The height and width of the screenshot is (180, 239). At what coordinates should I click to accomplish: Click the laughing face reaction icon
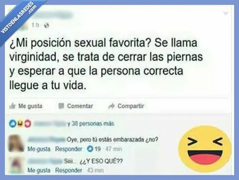click(x=20, y=124)
